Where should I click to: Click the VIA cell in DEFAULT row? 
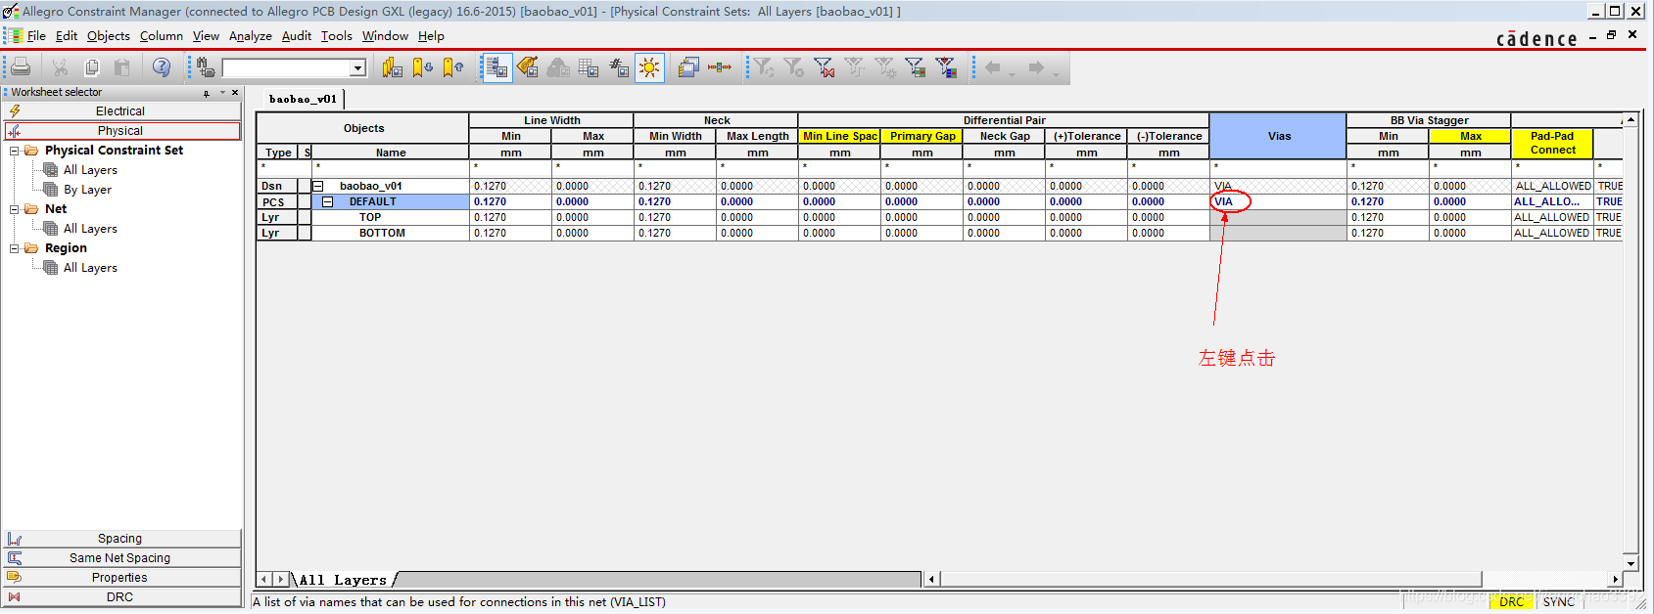1278,201
